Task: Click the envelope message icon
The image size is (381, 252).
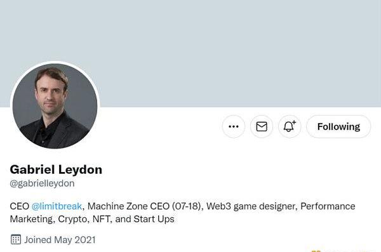Action: point(262,126)
